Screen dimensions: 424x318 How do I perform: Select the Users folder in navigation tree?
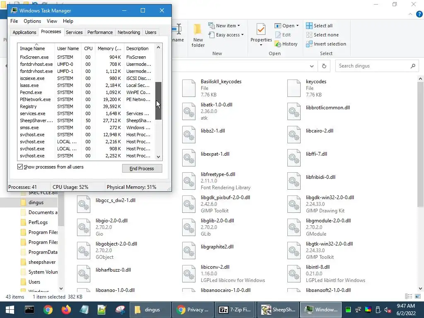click(x=30, y=282)
